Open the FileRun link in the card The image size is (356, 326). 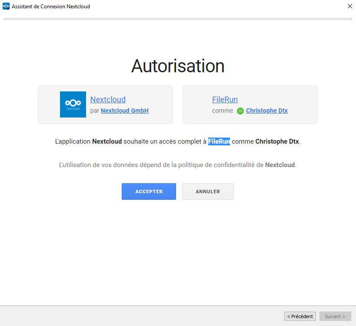tap(225, 99)
